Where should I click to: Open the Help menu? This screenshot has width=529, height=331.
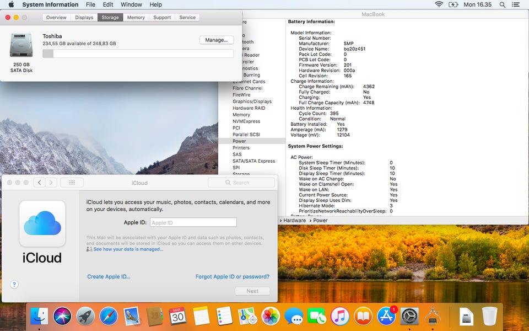pyautogui.click(x=155, y=4)
